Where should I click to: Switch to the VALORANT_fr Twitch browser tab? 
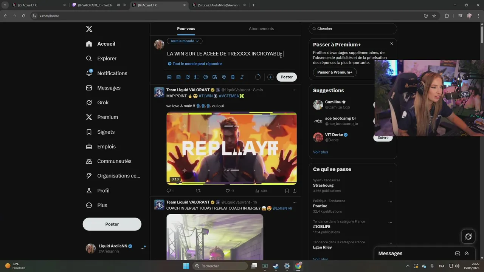tap(95, 5)
